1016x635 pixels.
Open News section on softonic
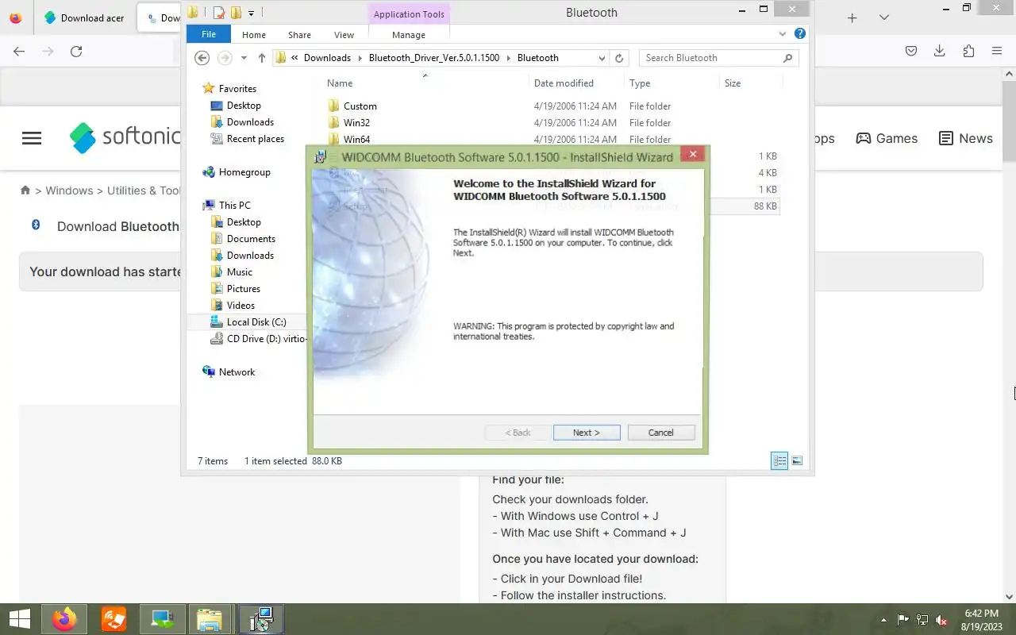966,138
